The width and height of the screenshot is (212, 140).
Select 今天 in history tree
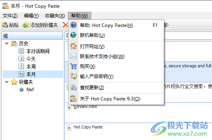(31, 59)
